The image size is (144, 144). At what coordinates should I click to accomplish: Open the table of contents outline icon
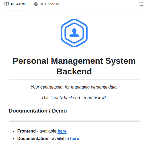point(141,4)
